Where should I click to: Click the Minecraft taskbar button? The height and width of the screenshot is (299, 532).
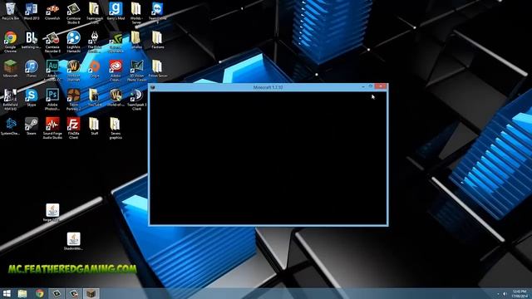point(91,293)
